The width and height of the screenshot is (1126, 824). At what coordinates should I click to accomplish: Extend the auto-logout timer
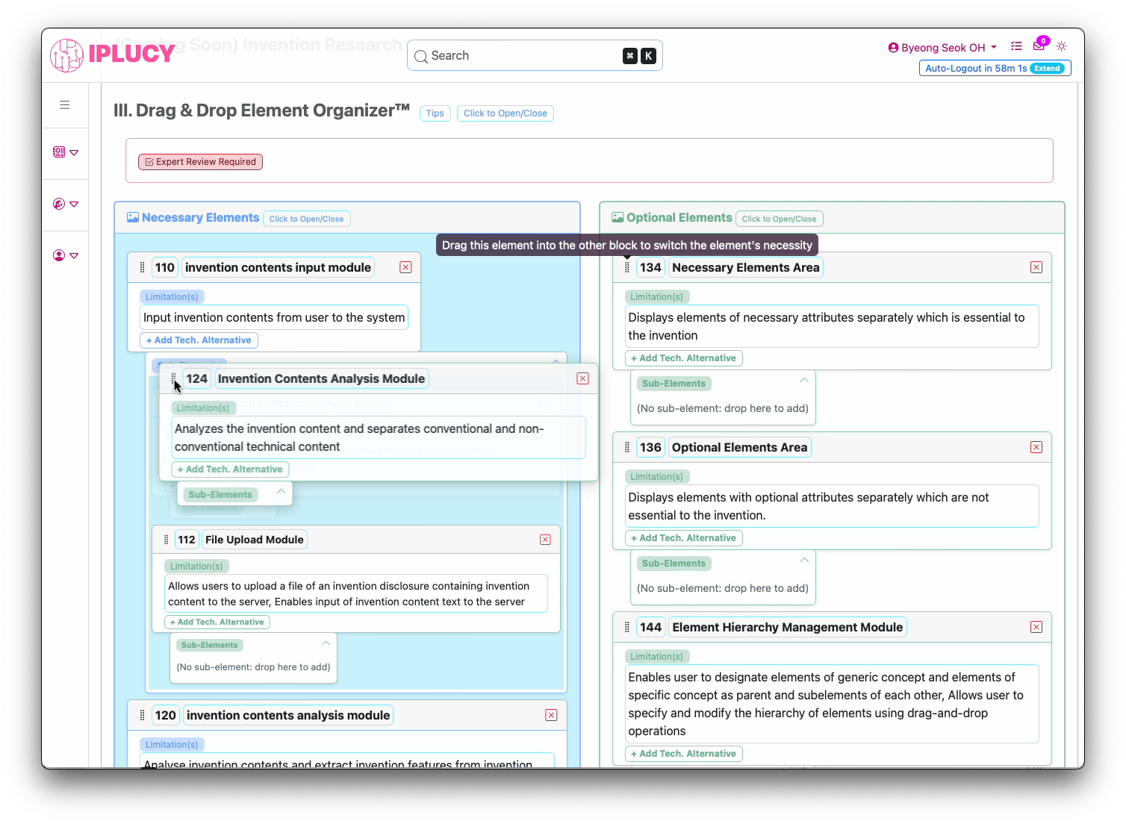click(1047, 68)
